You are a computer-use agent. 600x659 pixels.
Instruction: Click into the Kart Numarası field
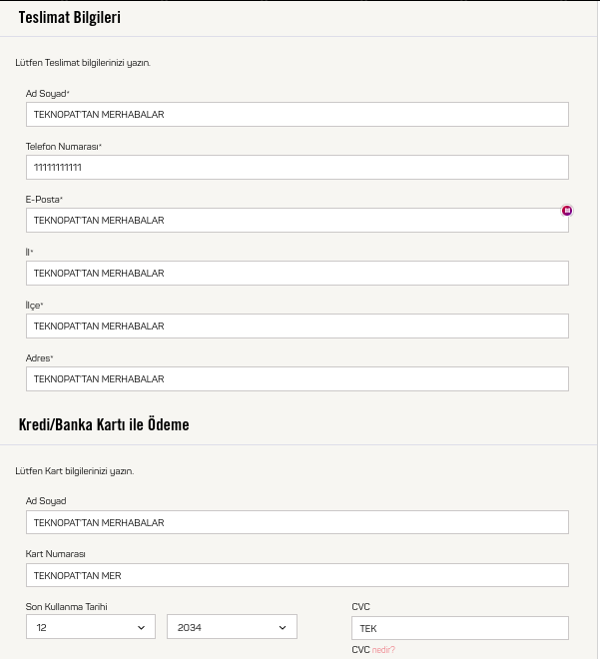(x=298, y=575)
